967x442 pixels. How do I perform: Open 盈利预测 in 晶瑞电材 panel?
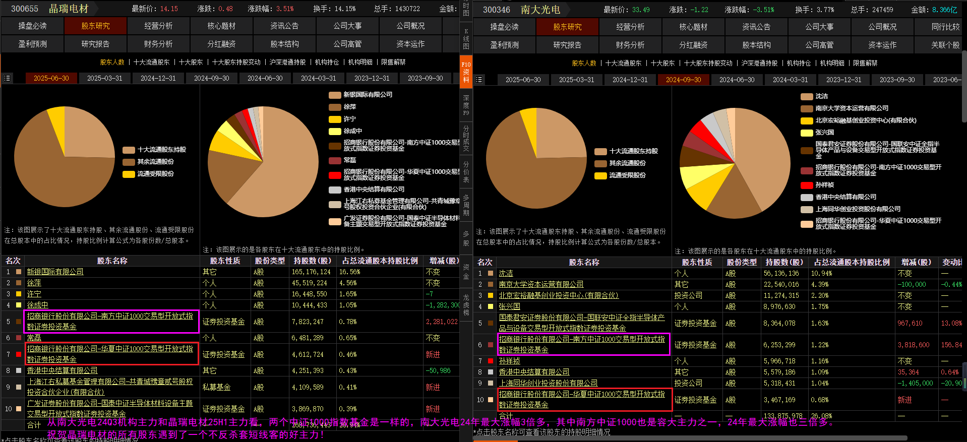pyautogui.click(x=32, y=44)
